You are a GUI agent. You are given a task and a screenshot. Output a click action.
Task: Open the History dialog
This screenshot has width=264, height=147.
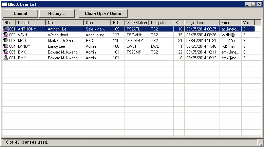coord(57,13)
